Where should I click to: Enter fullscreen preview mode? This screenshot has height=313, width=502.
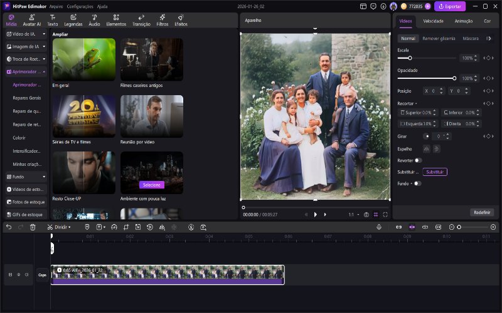[x=385, y=215]
